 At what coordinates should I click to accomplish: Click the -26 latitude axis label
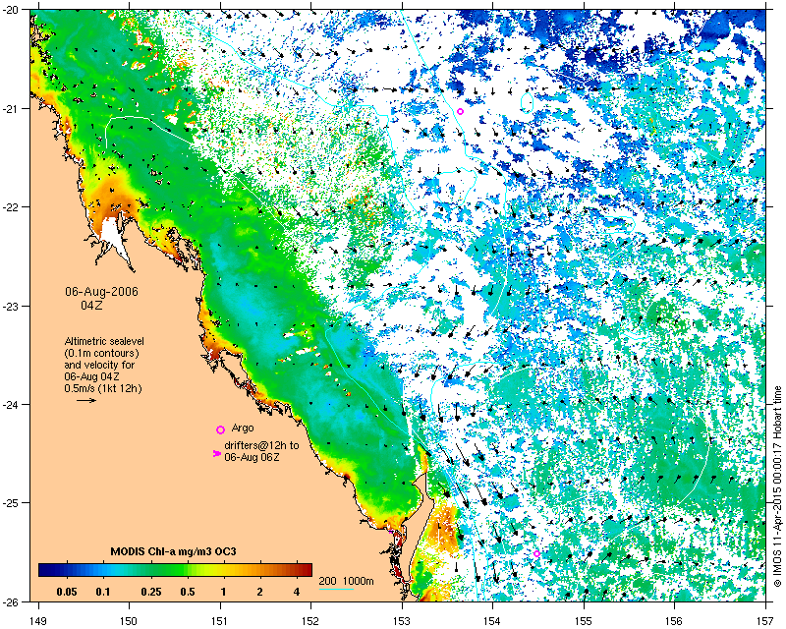(x=12, y=601)
